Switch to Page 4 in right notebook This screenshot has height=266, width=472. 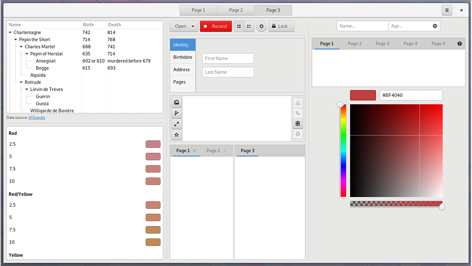point(410,44)
